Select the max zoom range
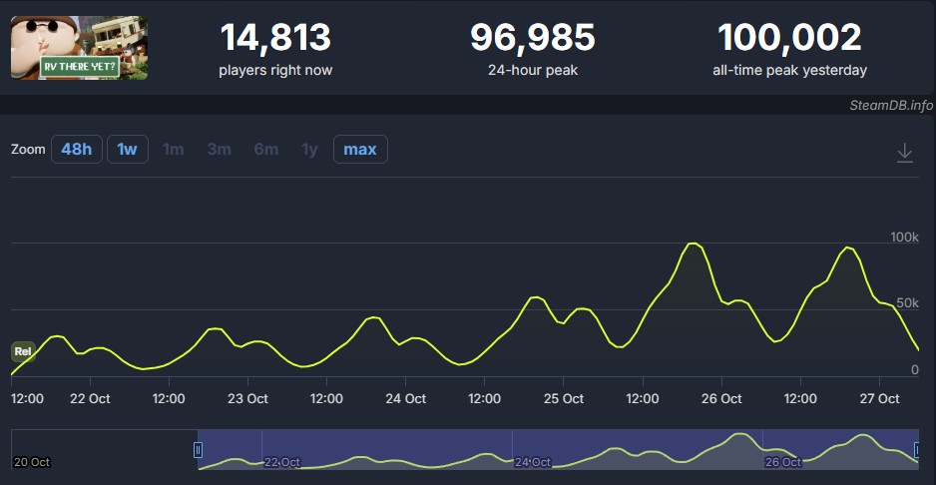Screen dimensions: 936x485 pos(360,150)
